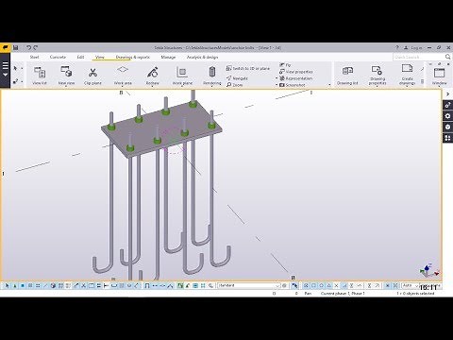Toggle the Select cuts switch

tap(83, 285)
